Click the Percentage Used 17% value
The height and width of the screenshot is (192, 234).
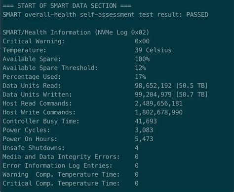pos(140,77)
